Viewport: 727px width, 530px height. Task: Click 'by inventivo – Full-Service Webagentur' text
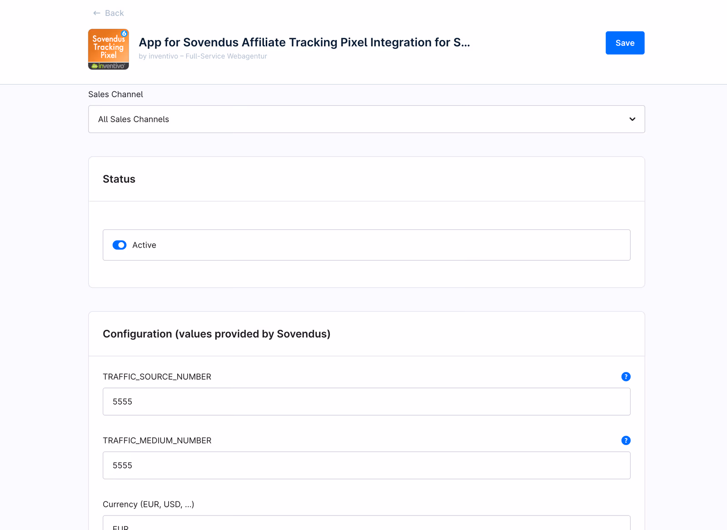[203, 56]
